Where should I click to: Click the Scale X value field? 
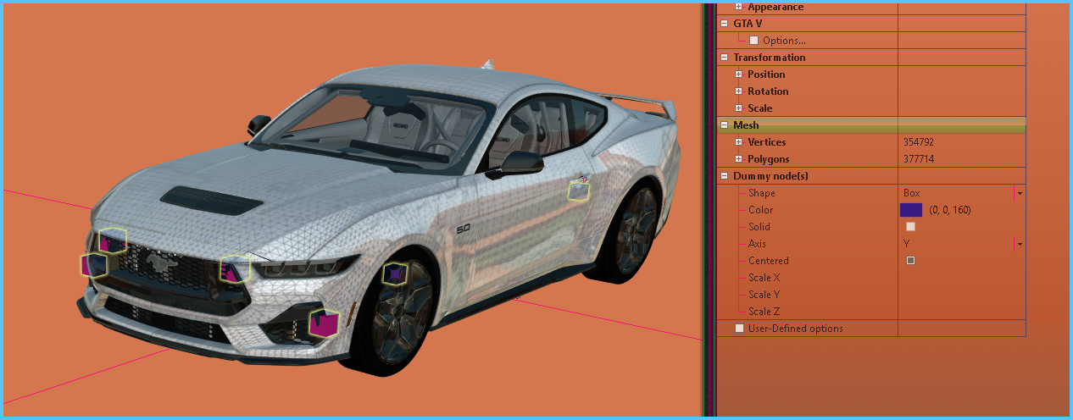pos(960,278)
